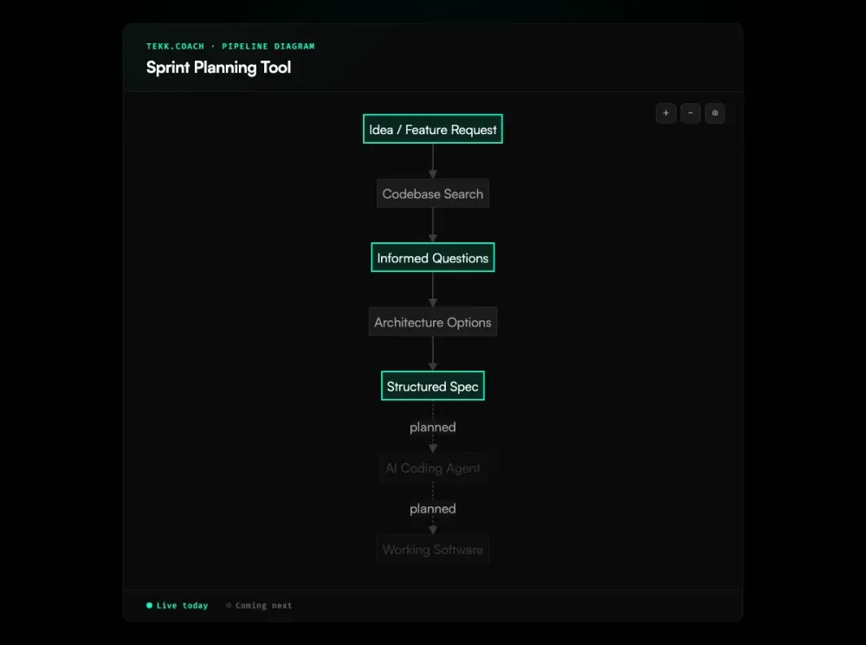Click the gray Coming next dot icon
The width and height of the screenshot is (866, 645).
[228, 605]
